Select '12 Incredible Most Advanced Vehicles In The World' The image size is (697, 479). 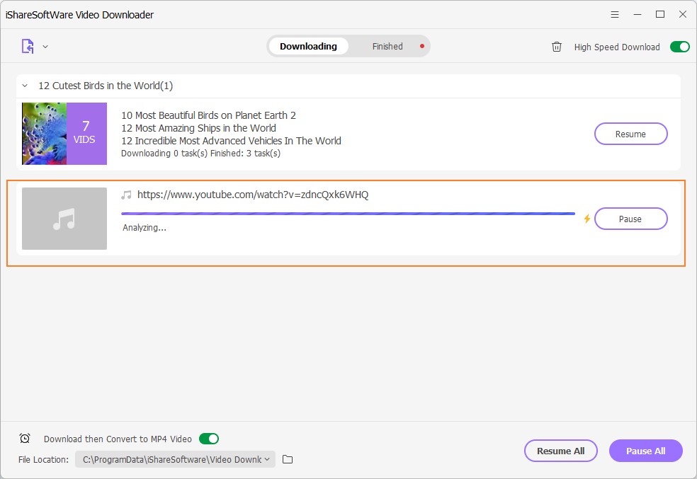[x=231, y=141]
